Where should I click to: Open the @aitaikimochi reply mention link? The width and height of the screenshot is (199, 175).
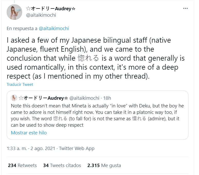coord(54,29)
